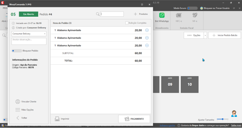242x128 pixels.
Task: Click the lock icon for Bloquear ou Trocar Usuário
Action: pyautogui.click(x=202, y=8)
